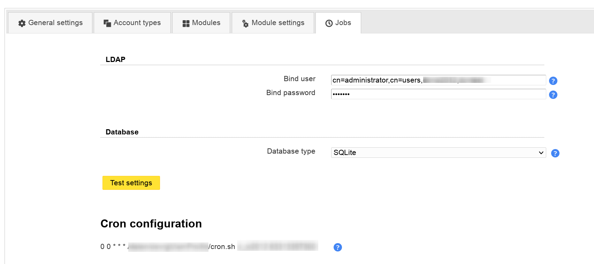Click the Modules grid icon
The image size is (594, 264).
(x=186, y=23)
